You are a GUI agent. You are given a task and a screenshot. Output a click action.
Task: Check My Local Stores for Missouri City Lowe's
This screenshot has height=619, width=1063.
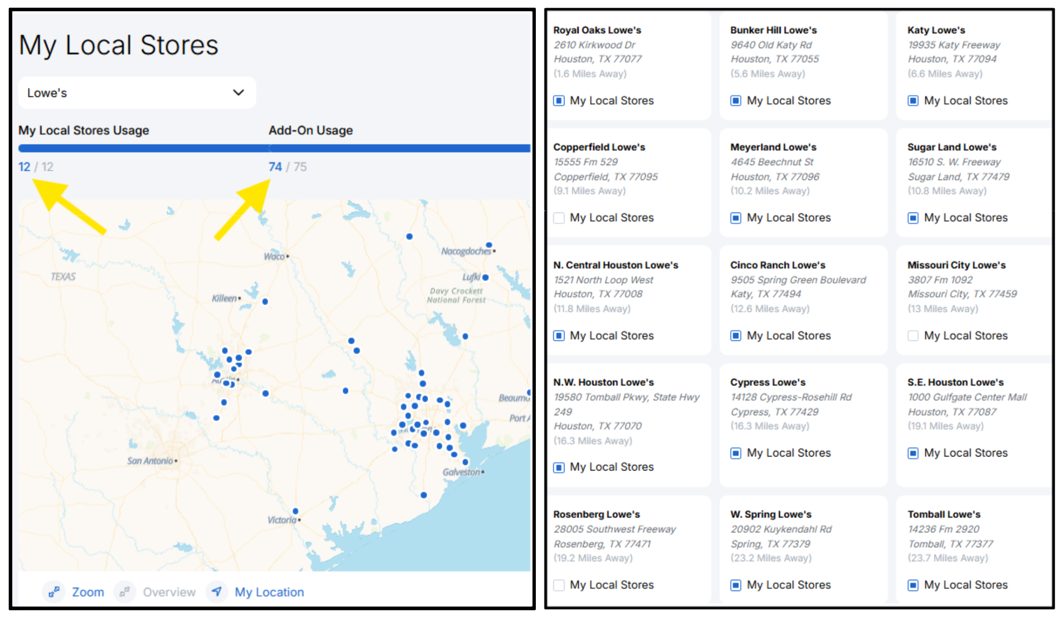(x=913, y=335)
